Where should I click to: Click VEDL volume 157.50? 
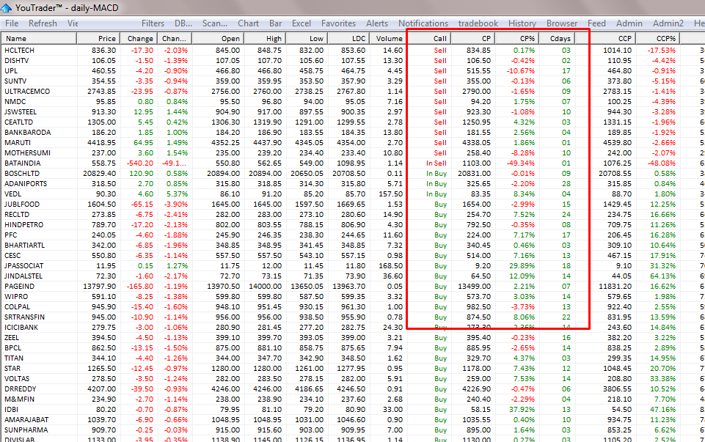pyautogui.click(x=390, y=194)
